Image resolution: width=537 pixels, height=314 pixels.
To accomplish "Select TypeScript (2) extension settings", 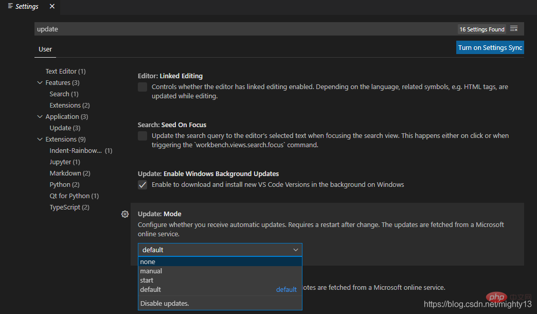I will (69, 207).
